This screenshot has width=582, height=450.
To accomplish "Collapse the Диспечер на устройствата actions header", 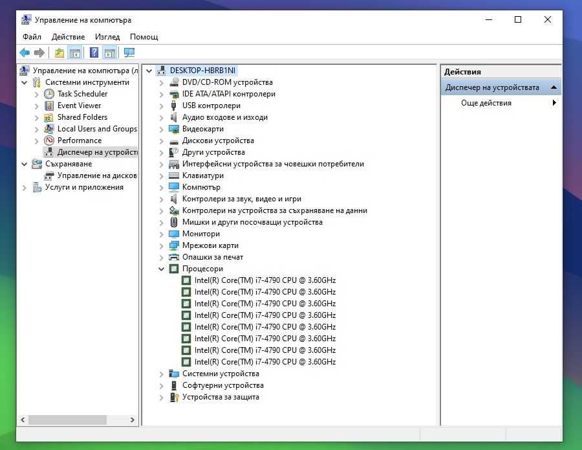I will coord(554,87).
